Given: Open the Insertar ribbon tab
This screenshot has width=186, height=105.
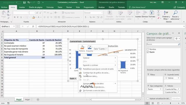Looking at the screenshot, I should pos(22,7).
